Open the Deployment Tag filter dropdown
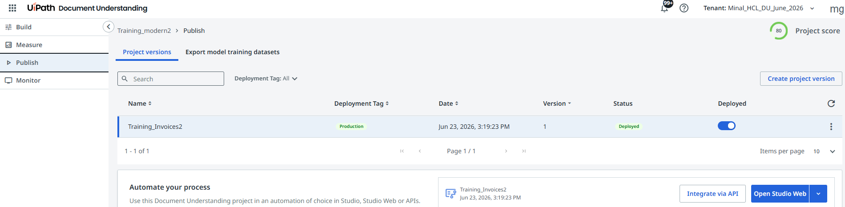 pyautogui.click(x=266, y=79)
